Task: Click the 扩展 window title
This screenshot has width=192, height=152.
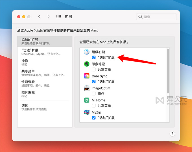Action: click(x=68, y=17)
